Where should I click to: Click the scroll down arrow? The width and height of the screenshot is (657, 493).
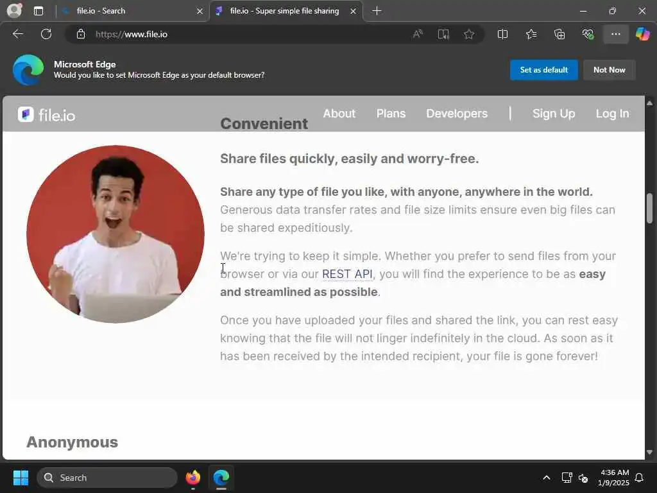click(649, 453)
